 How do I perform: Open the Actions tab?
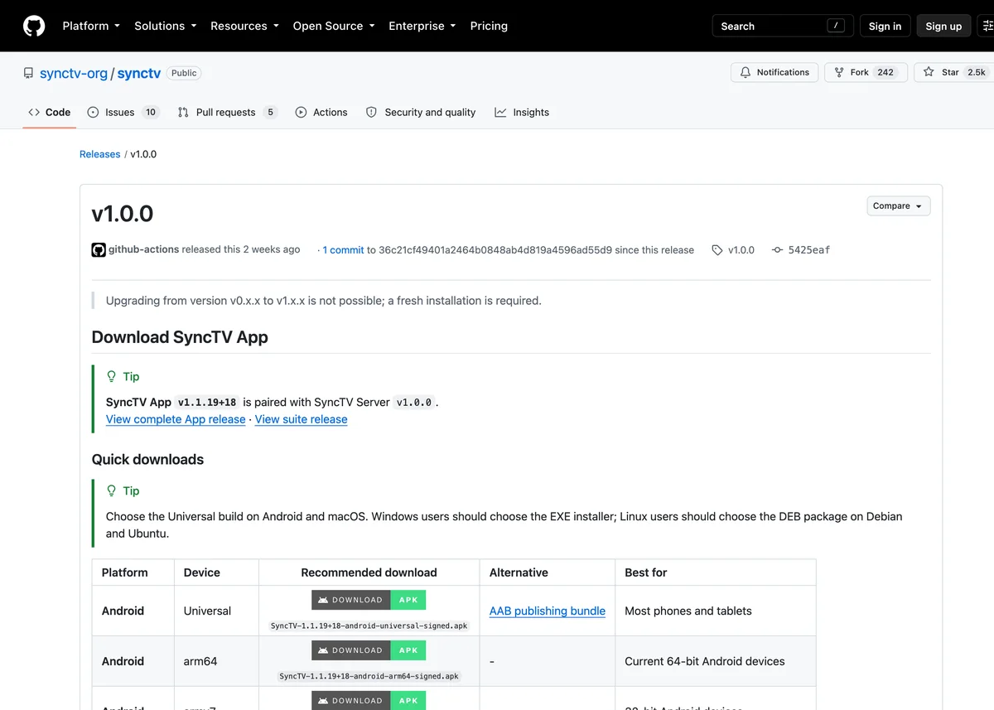tap(321, 112)
